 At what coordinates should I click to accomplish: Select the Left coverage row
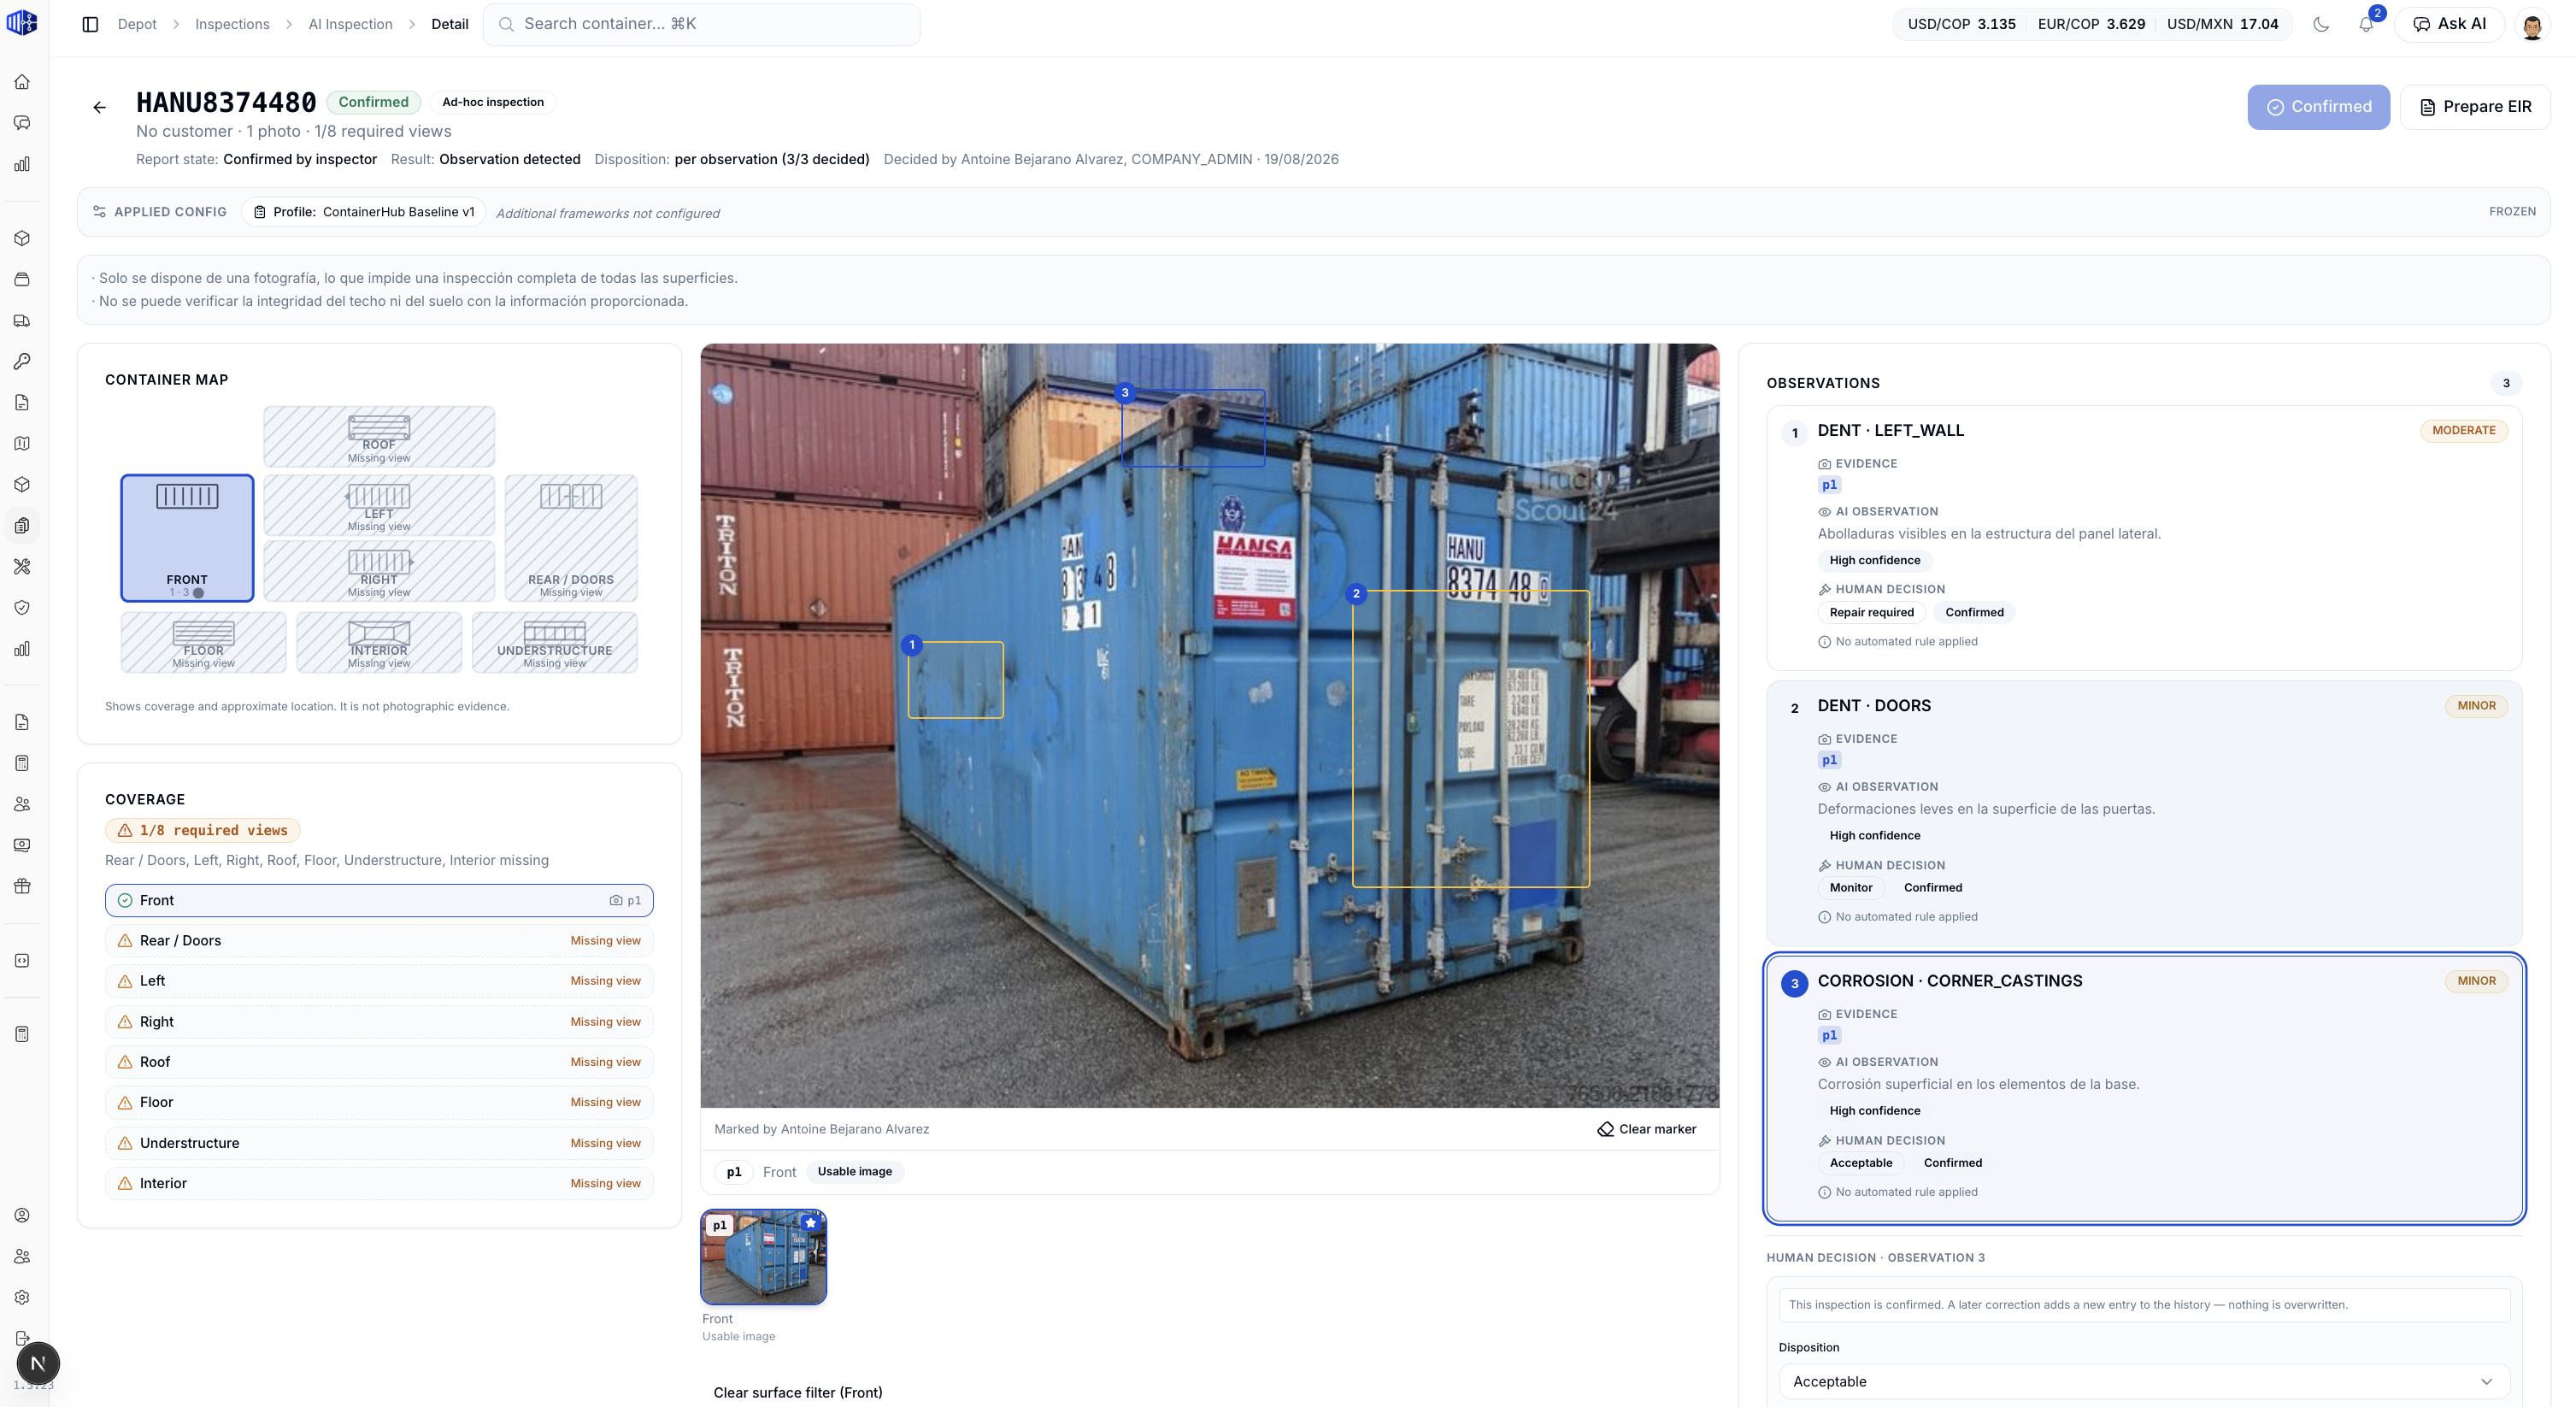pos(379,981)
